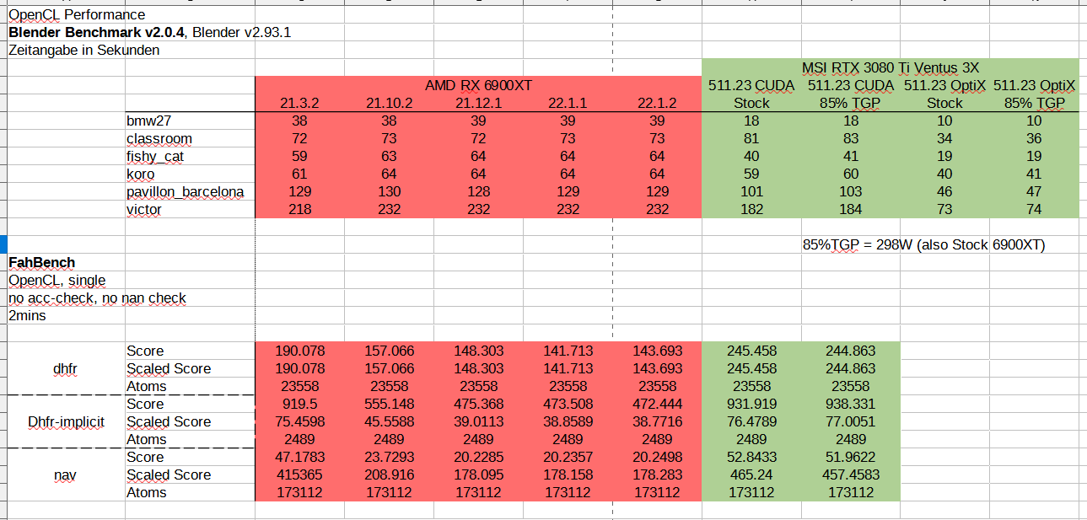Click the nav scaled score '208.916'
The image size is (1087, 520).
[389, 474]
